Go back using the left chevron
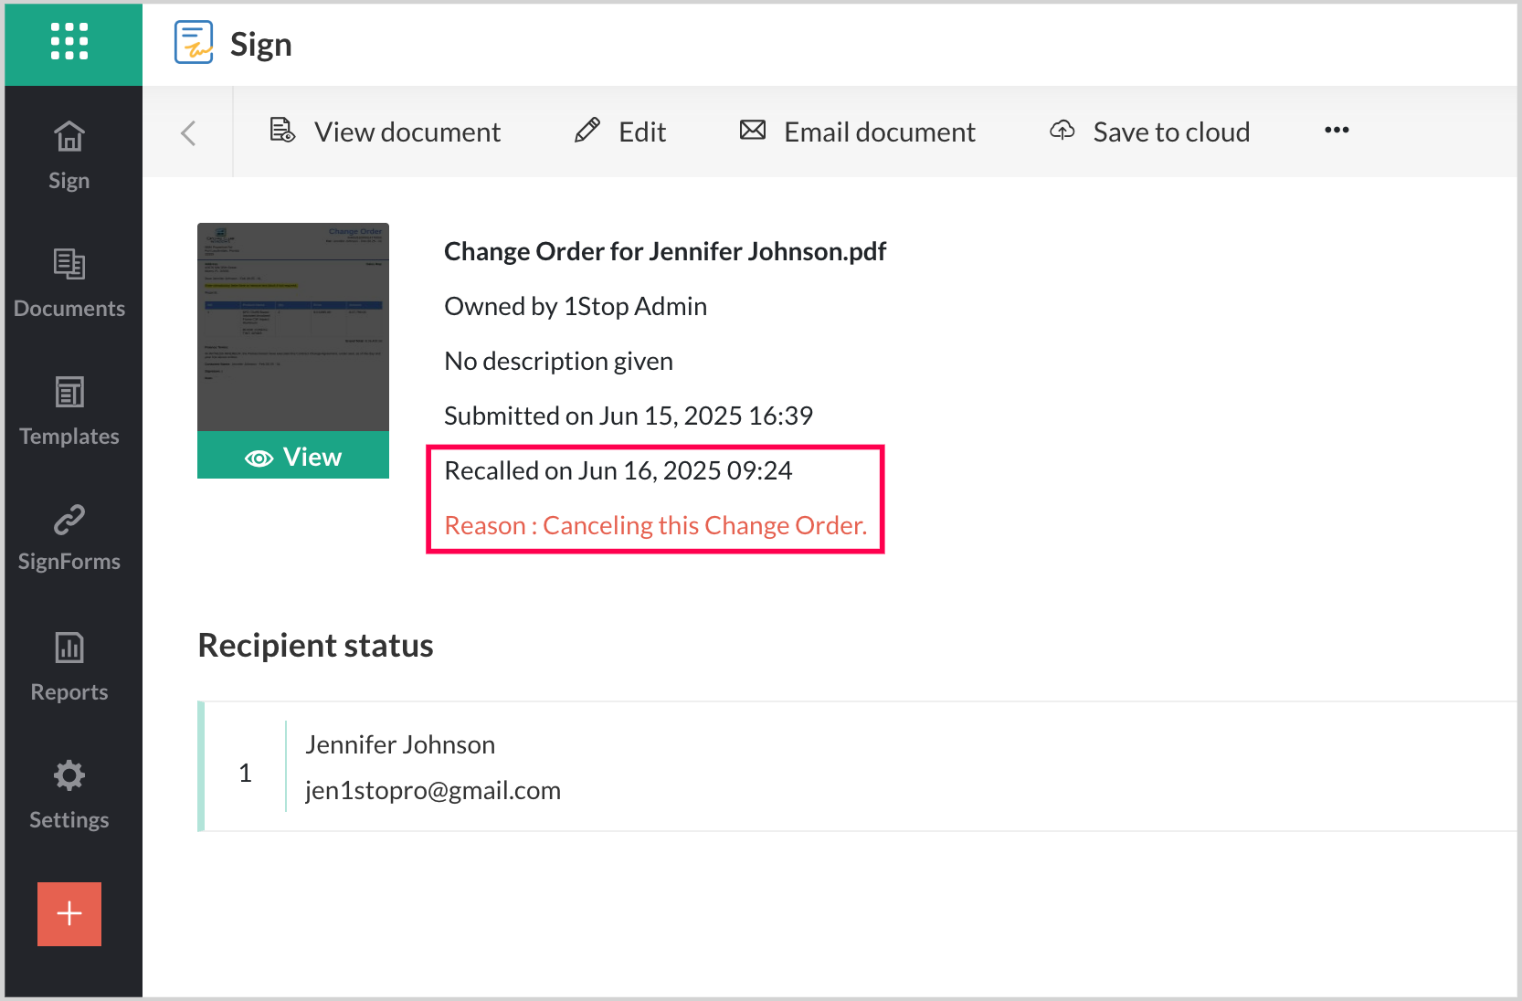The height and width of the screenshot is (1001, 1522). coord(188,133)
